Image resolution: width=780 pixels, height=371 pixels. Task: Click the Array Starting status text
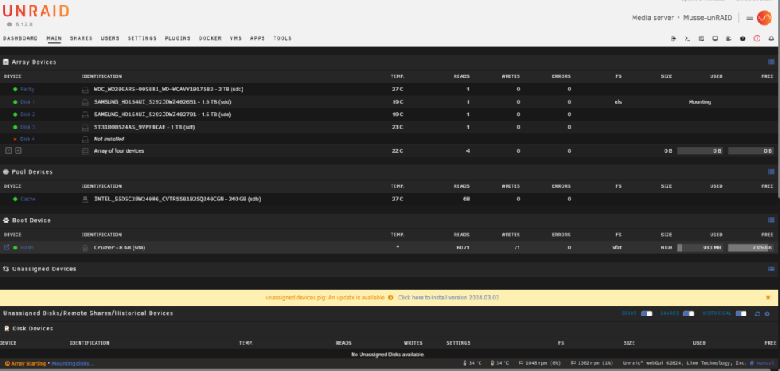[x=28, y=363]
